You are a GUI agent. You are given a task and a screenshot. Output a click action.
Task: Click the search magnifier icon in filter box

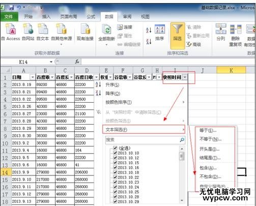click(x=182, y=140)
